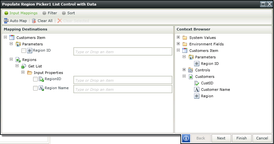Screen dimensions: 274x144
Task: Click the Auto Map binoculars icon
Action: (x=6, y=21)
